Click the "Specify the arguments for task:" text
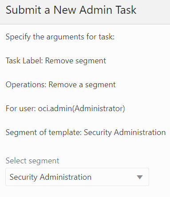 (60, 37)
